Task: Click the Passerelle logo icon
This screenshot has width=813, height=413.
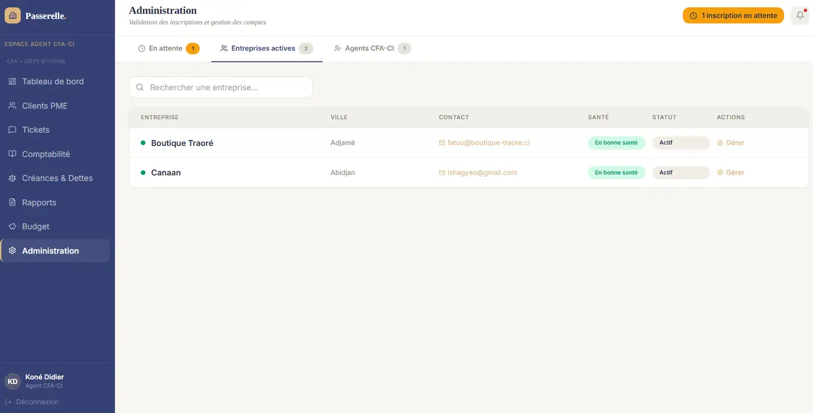Action: point(13,16)
